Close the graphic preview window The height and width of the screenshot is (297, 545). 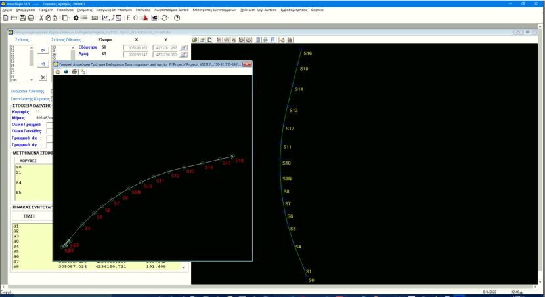tap(247, 64)
